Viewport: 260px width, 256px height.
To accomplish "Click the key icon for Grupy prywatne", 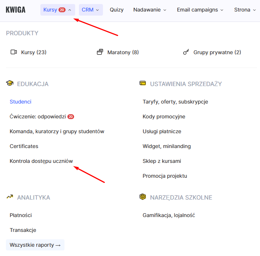I will click(x=186, y=52).
